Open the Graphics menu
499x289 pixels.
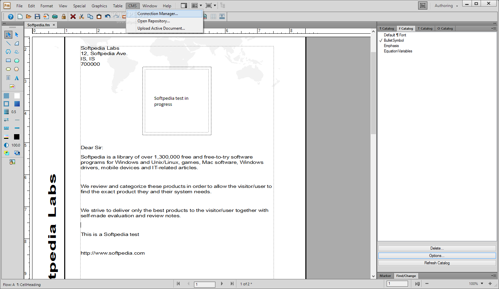coord(99,6)
